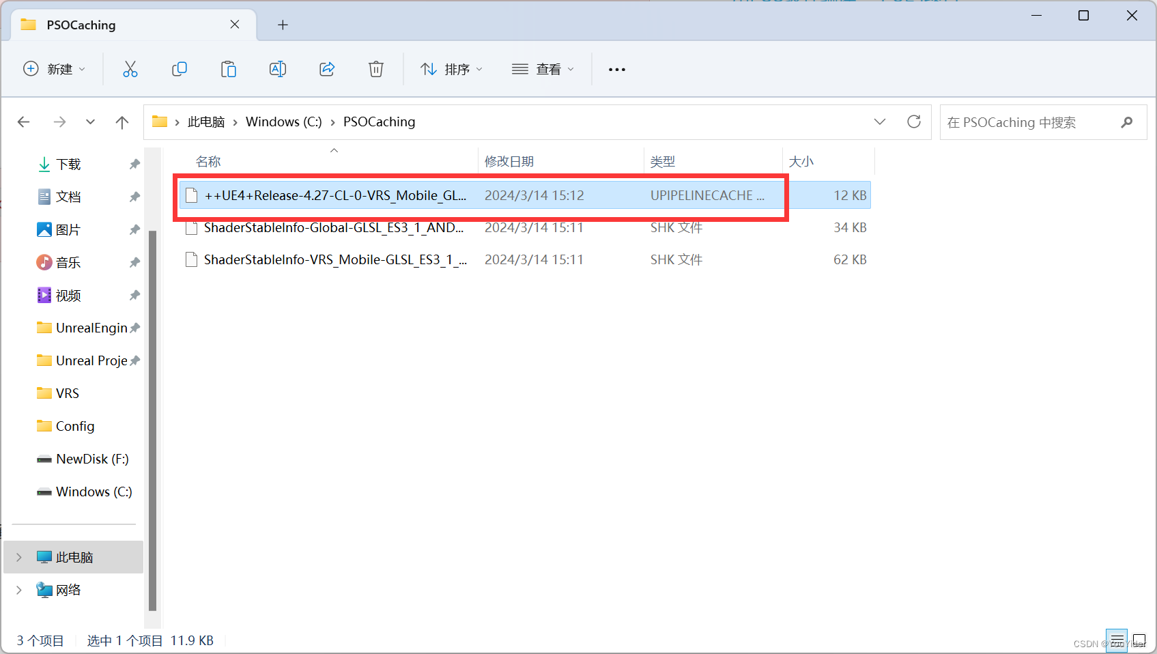Screen dimensions: 1157x654
Task: Rename the selected file using the rename icon
Action: coord(278,69)
